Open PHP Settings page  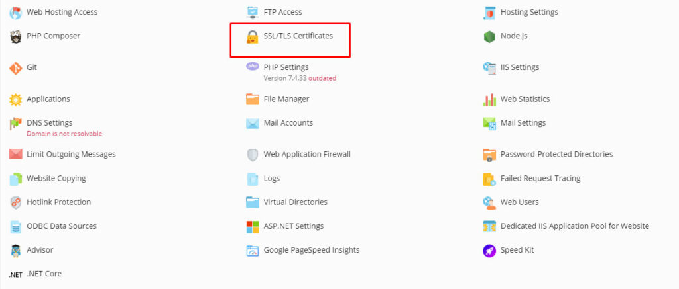[286, 67]
